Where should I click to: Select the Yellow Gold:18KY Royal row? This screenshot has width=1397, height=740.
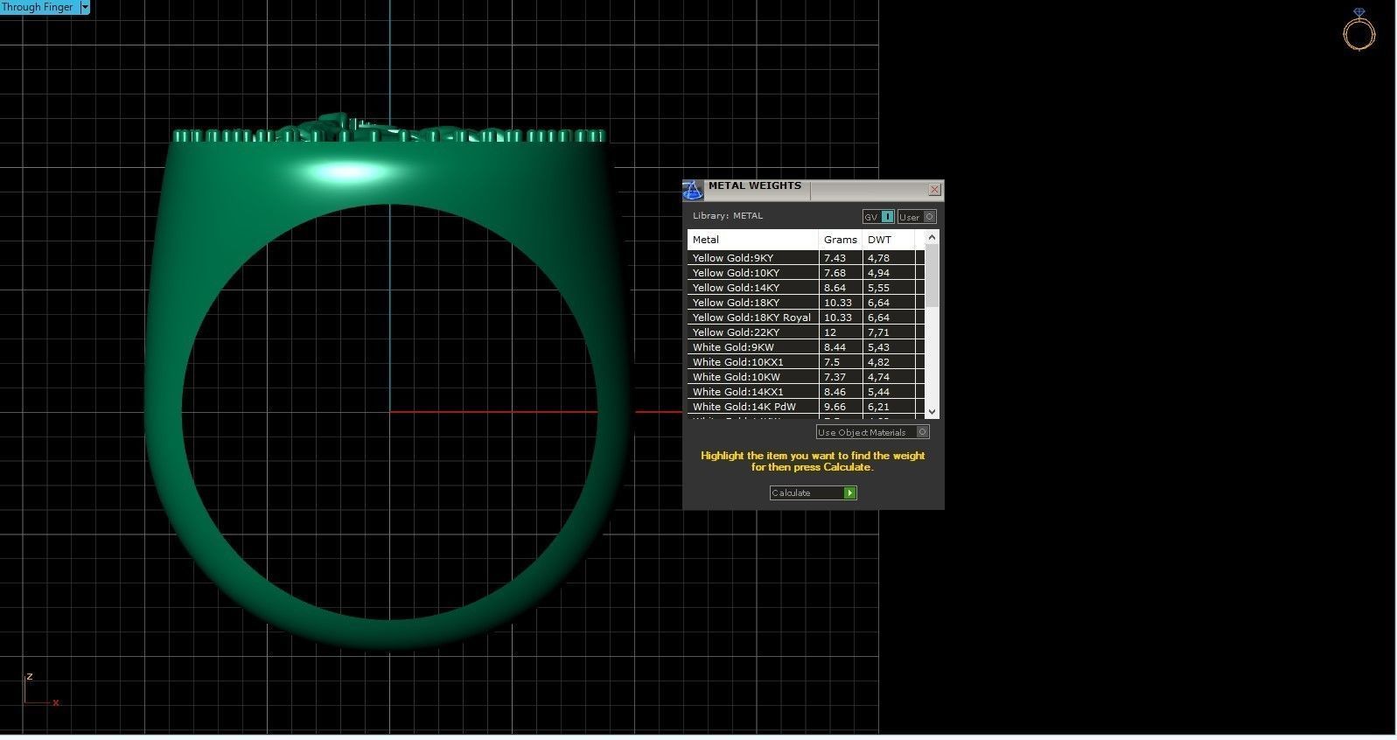806,318
